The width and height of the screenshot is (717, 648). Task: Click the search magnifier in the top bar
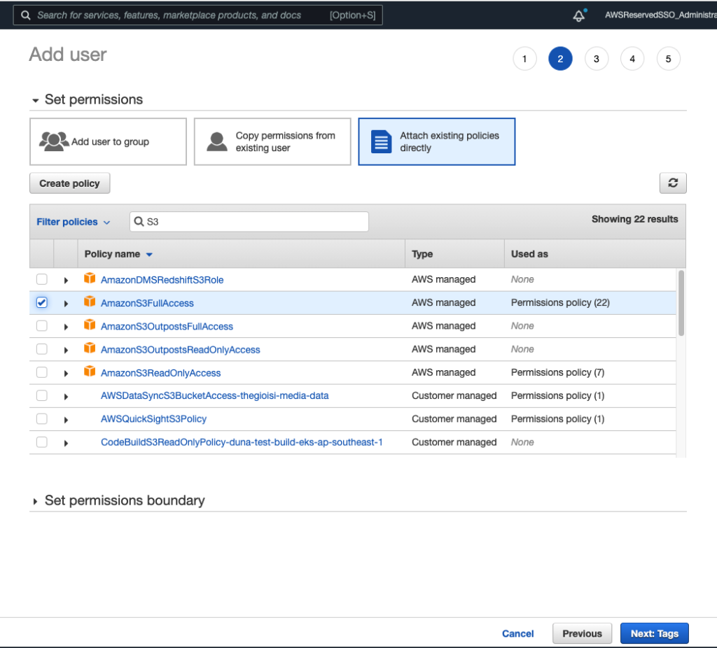point(26,15)
